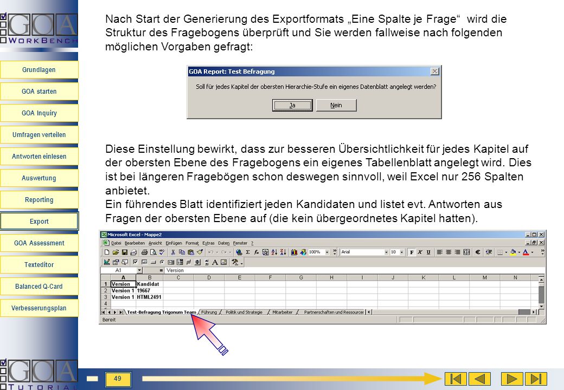Click the design mode icon in forms toolbar

coord(107,262)
